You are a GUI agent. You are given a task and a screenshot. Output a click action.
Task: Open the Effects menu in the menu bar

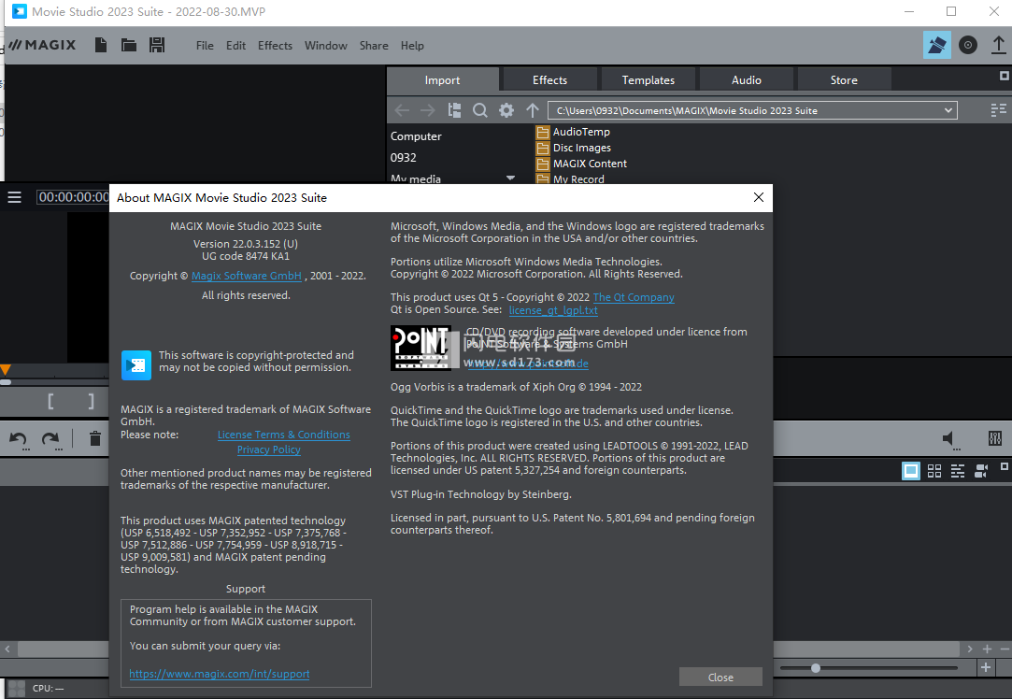click(x=275, y=45)
